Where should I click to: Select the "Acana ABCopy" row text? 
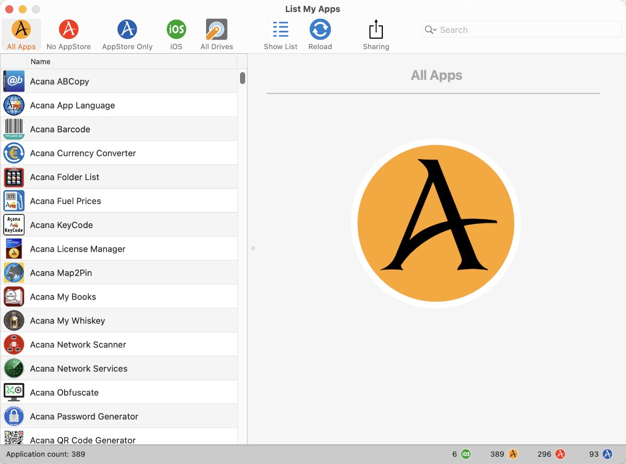tap(59, 81)
